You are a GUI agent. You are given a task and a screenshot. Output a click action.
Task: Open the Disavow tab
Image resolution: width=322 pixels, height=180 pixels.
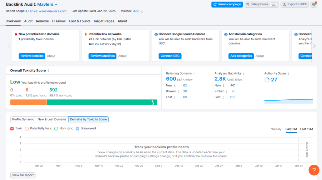[59, 21]
